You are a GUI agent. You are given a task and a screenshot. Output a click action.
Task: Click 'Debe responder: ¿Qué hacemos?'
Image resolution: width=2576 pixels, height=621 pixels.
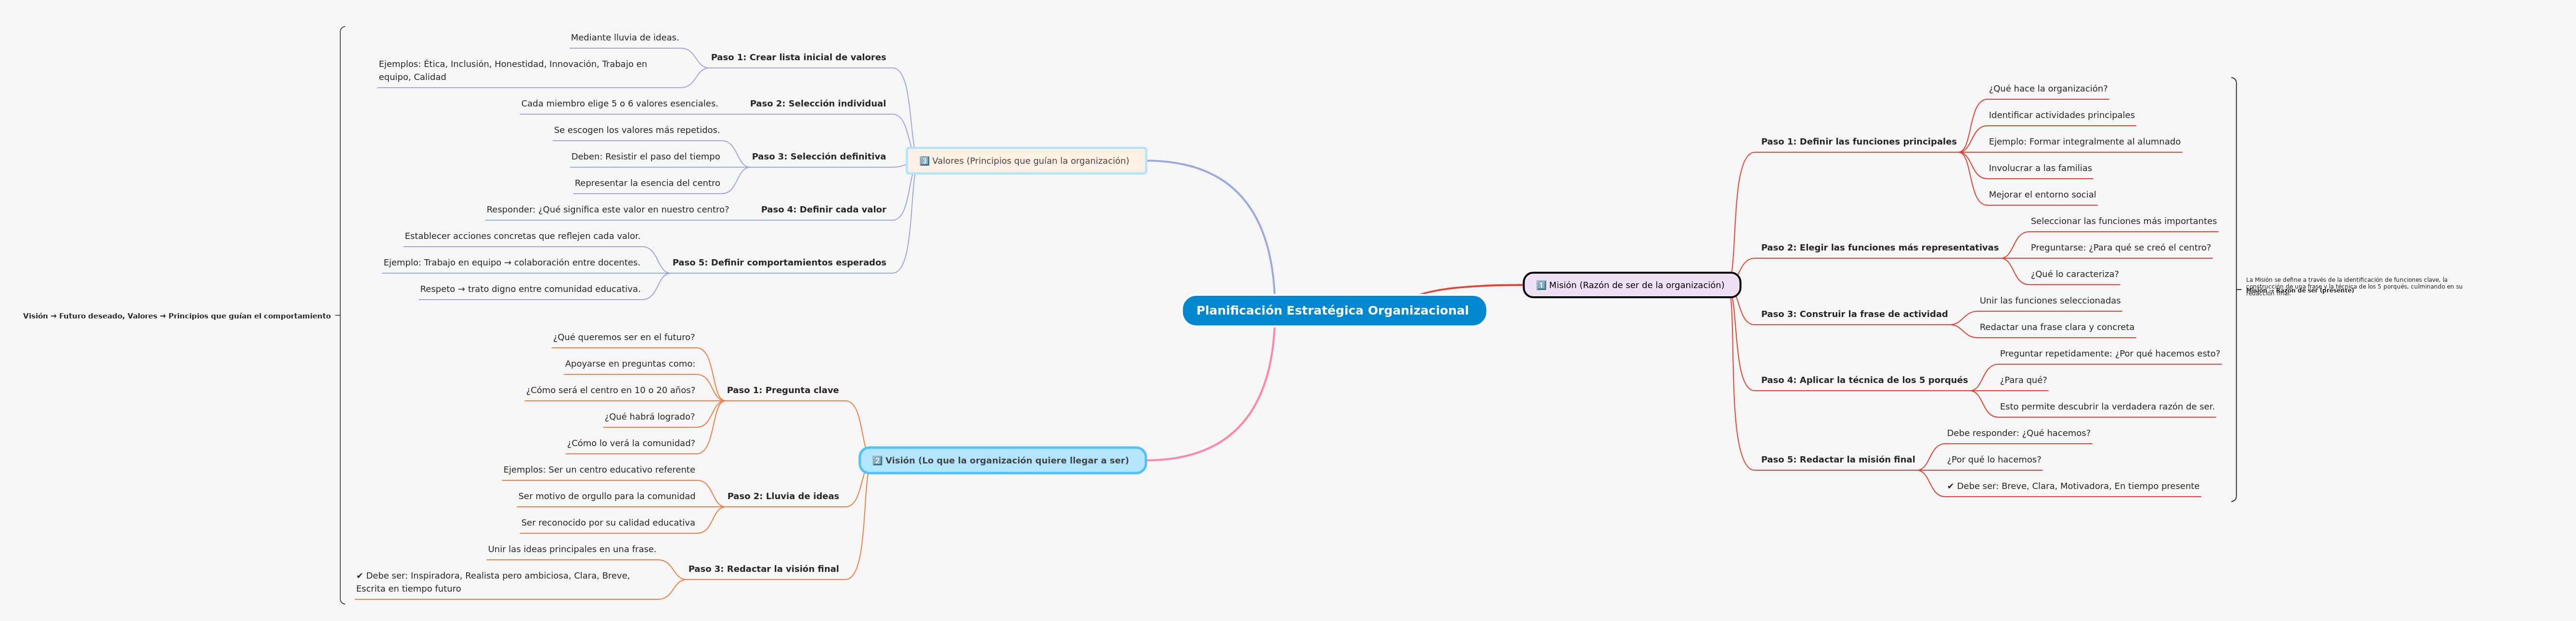tap(2018, 433)
